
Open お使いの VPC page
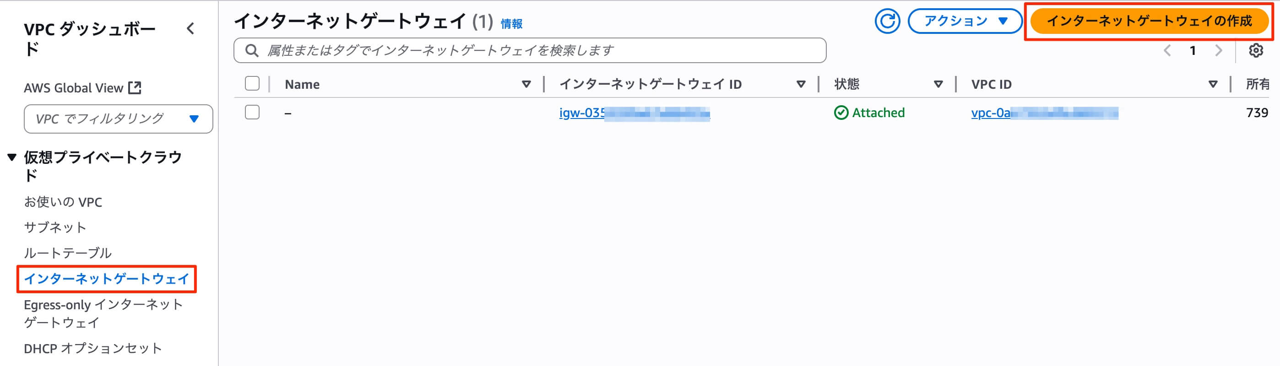(63, 202)
